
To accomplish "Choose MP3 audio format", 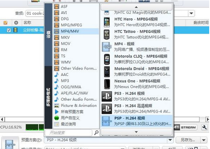I will [x=76, y=81].
